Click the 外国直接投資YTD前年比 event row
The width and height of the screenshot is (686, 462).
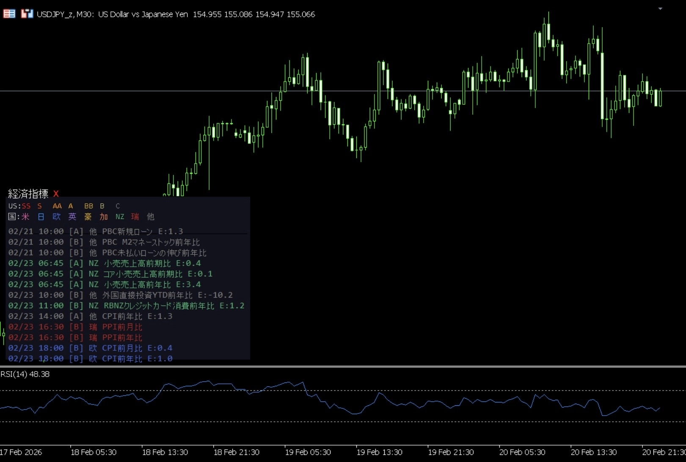click(x=120, y=295)
